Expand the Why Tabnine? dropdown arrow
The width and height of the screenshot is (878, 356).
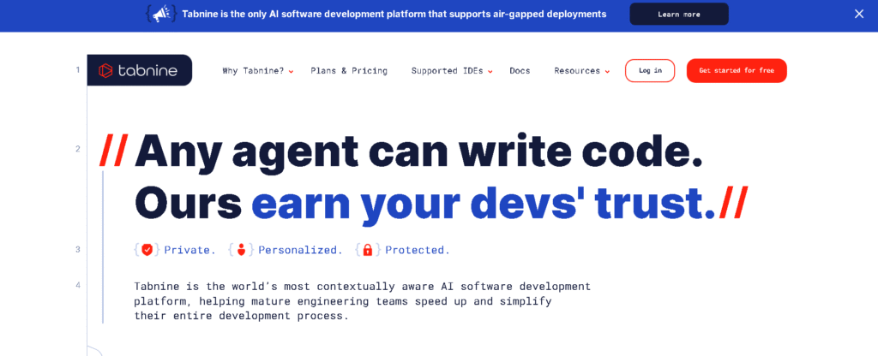coord(292,72)
